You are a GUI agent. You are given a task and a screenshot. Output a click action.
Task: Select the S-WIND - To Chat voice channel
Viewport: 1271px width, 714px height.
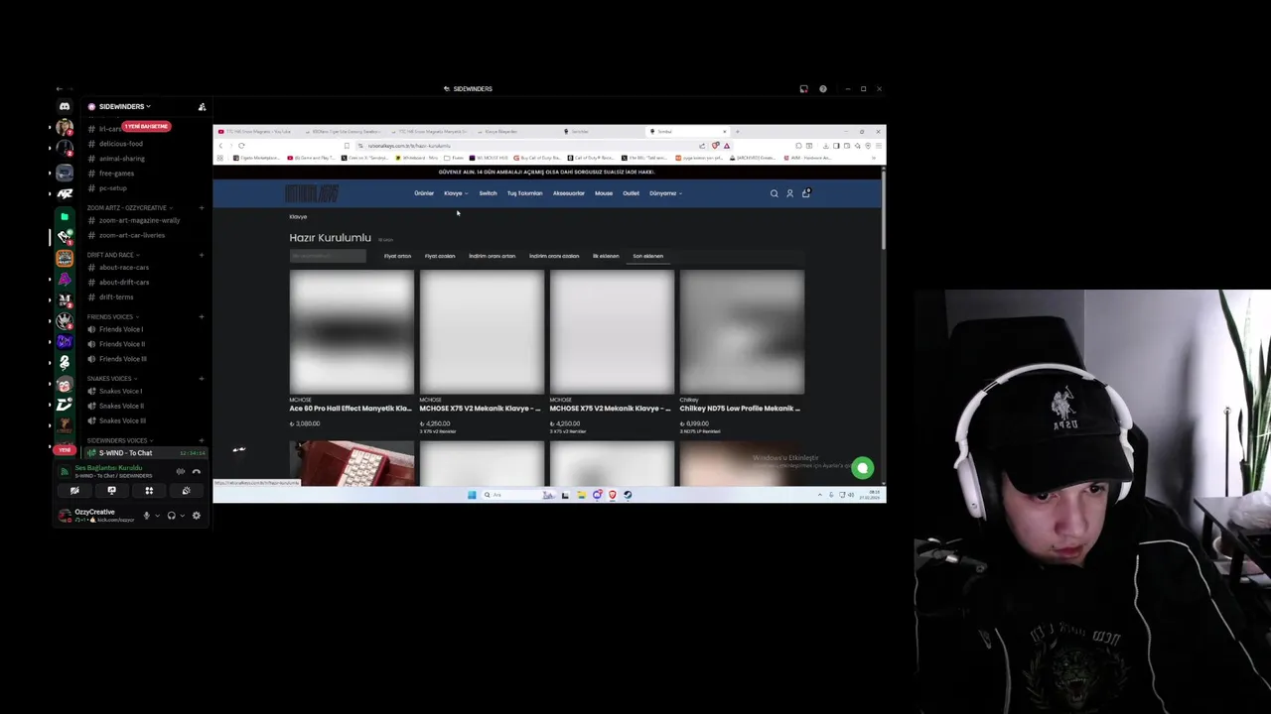(145, 453)
